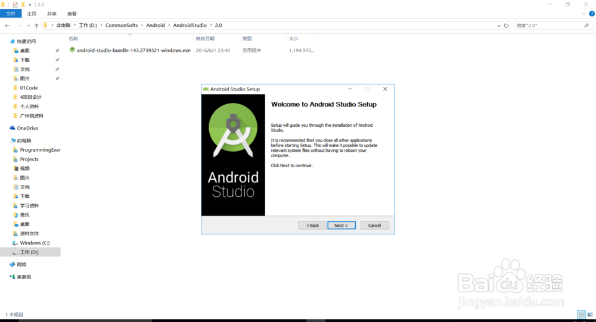Open 01Code folder in quick access
596x322 pixels.
coord(29,87)
